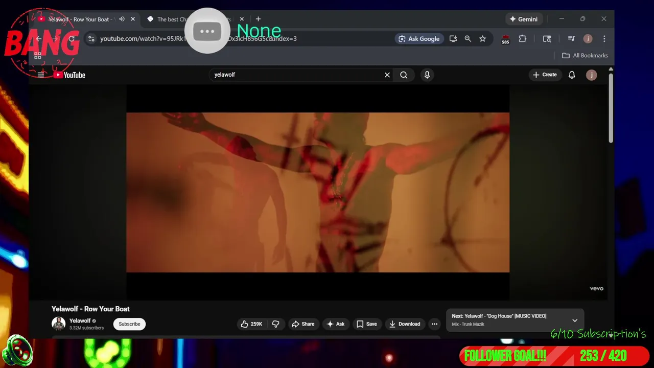Reload the page
The height and width of the screenshot is (368, 654).
[x=72, y=39]
